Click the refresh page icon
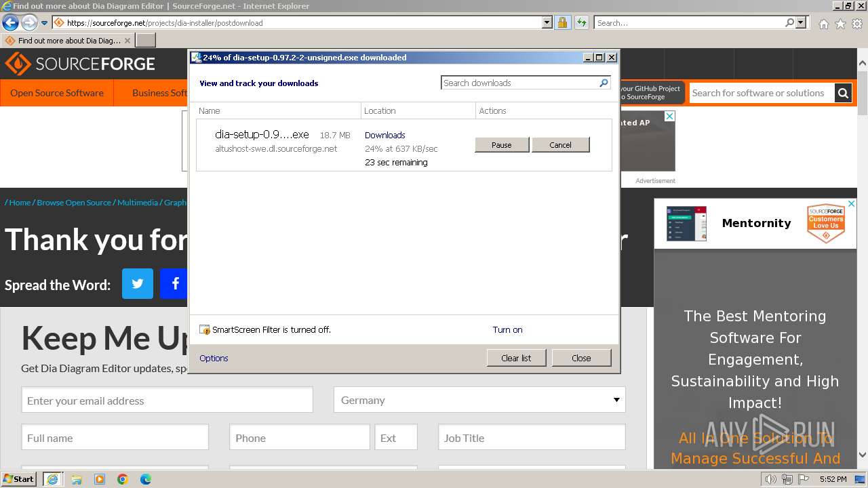Image resolution: width=868 pixels, height=488 pixels. [x=581, y=23]
